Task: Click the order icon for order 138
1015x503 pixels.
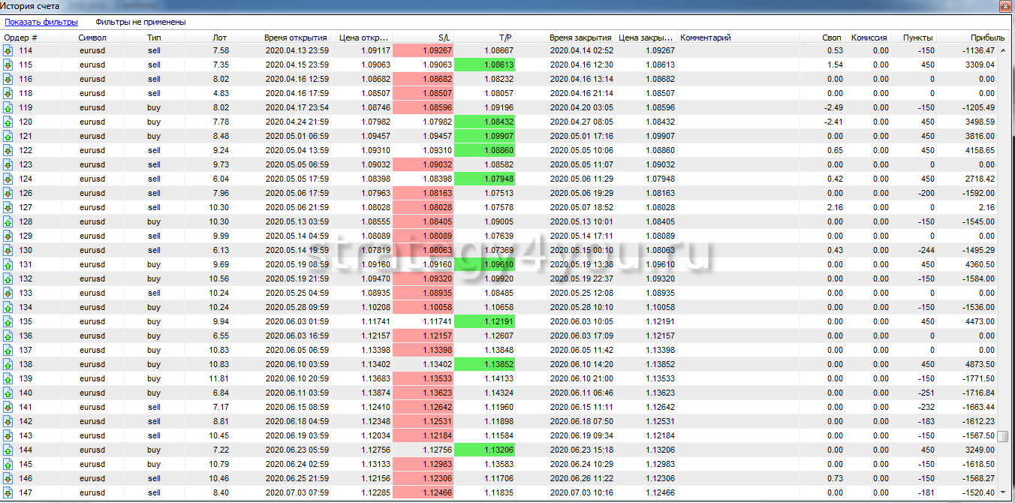Action: pyautogui.click(x=8, y=364)
